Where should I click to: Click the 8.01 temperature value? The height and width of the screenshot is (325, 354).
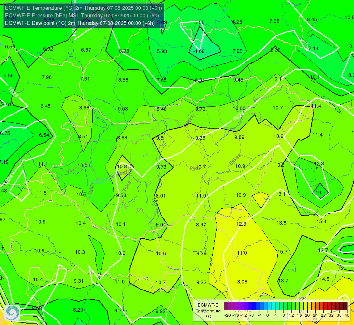coord(161,196)
